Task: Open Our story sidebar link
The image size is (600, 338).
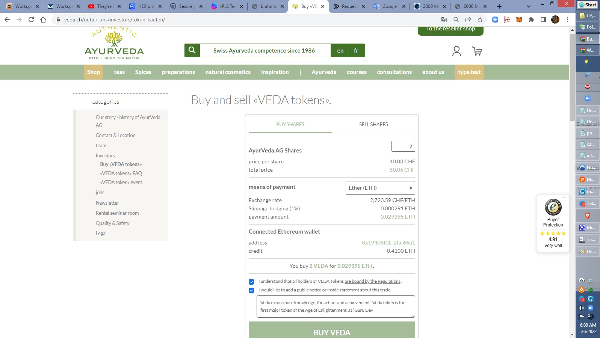Action: (x=128, y=121)
